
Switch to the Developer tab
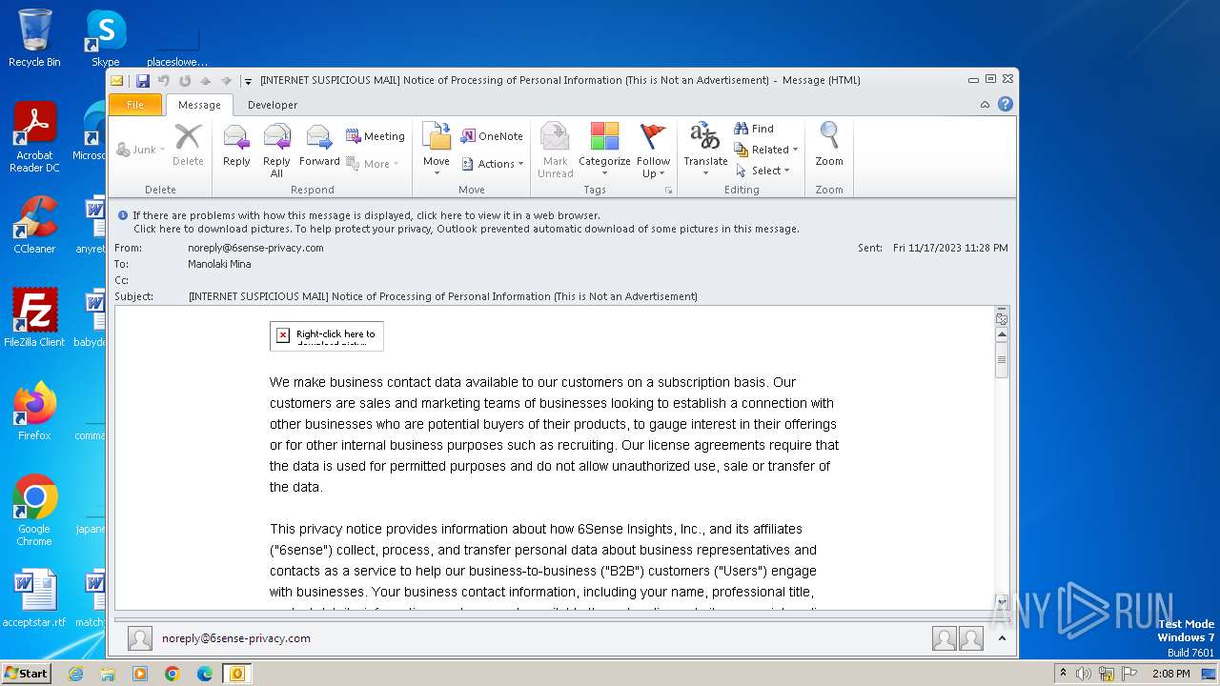pyautogui.click(x=273, y=105)
